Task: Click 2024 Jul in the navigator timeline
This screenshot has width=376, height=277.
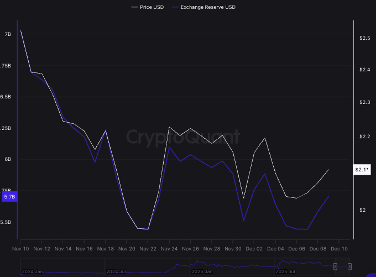Action: (117, 272)
